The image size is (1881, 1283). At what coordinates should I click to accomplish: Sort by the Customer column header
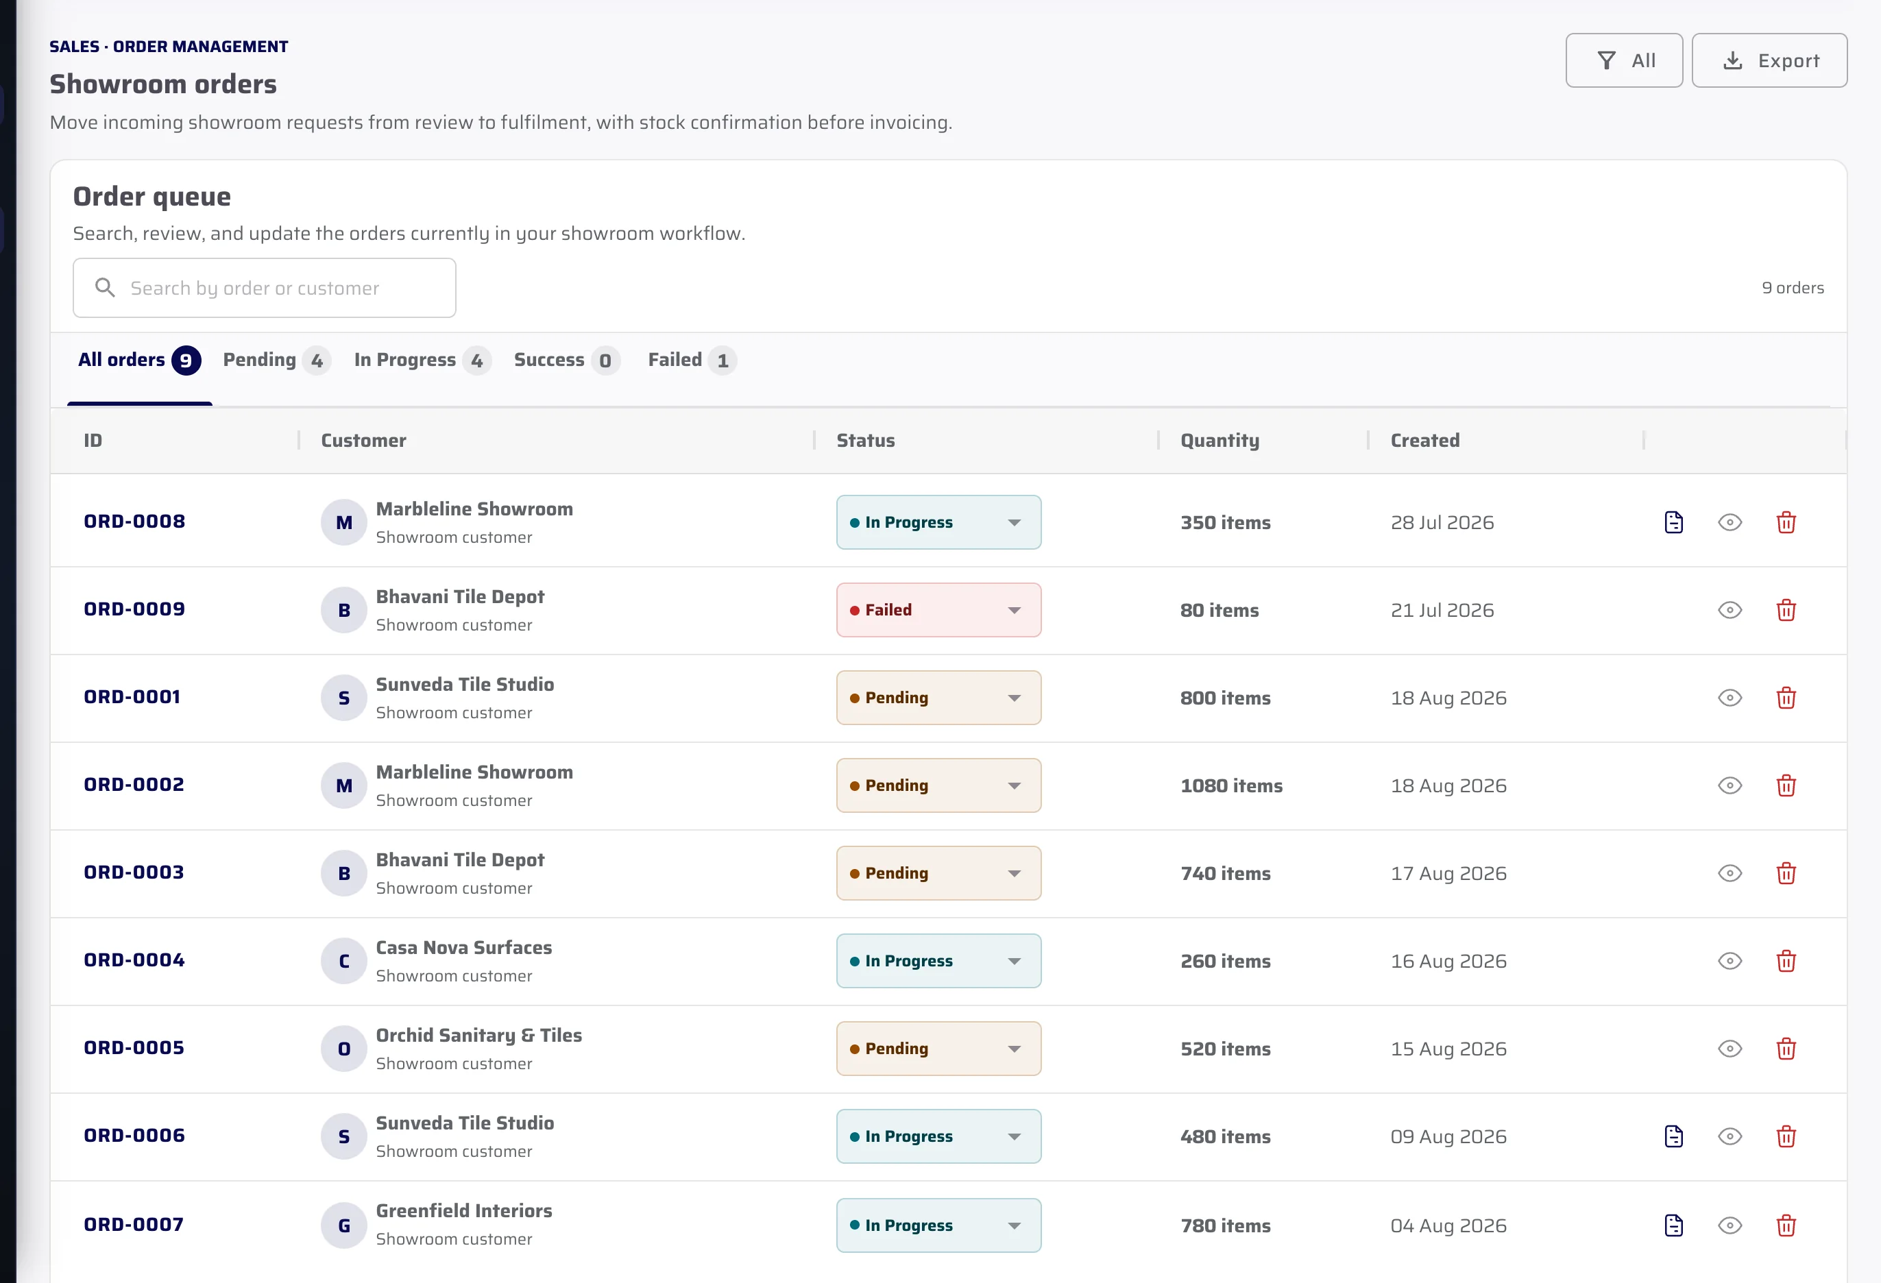363,441
